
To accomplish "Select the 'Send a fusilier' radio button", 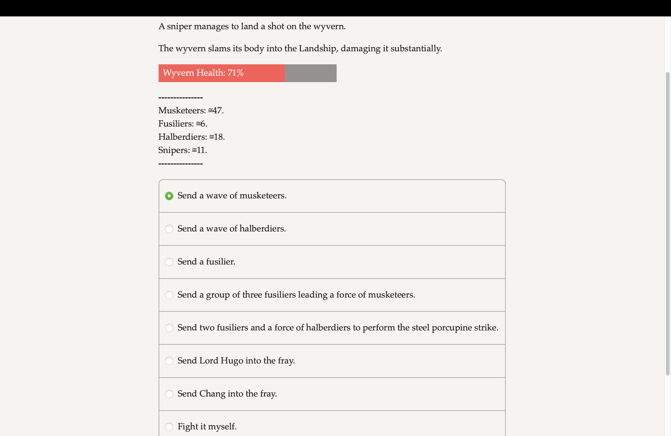I will pos(169,262).
